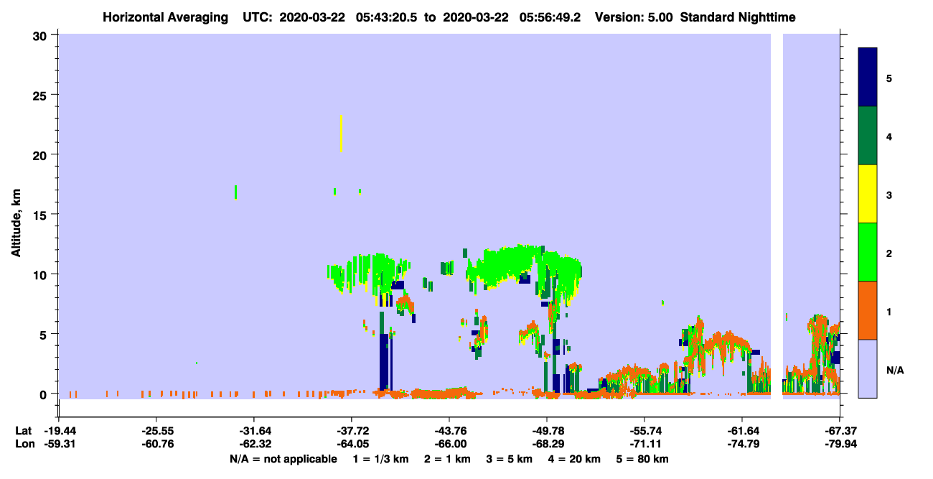Click longitude value -66.00

click(x=449, y=443)
